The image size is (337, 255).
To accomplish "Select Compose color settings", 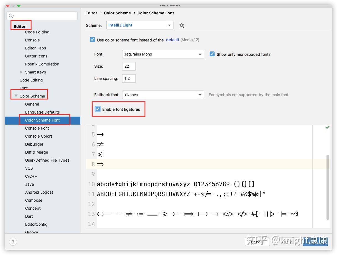I will pos(34,200).
